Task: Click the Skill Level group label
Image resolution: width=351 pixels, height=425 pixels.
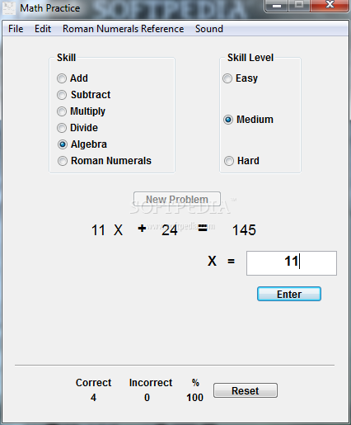Action: pos(250,58)
